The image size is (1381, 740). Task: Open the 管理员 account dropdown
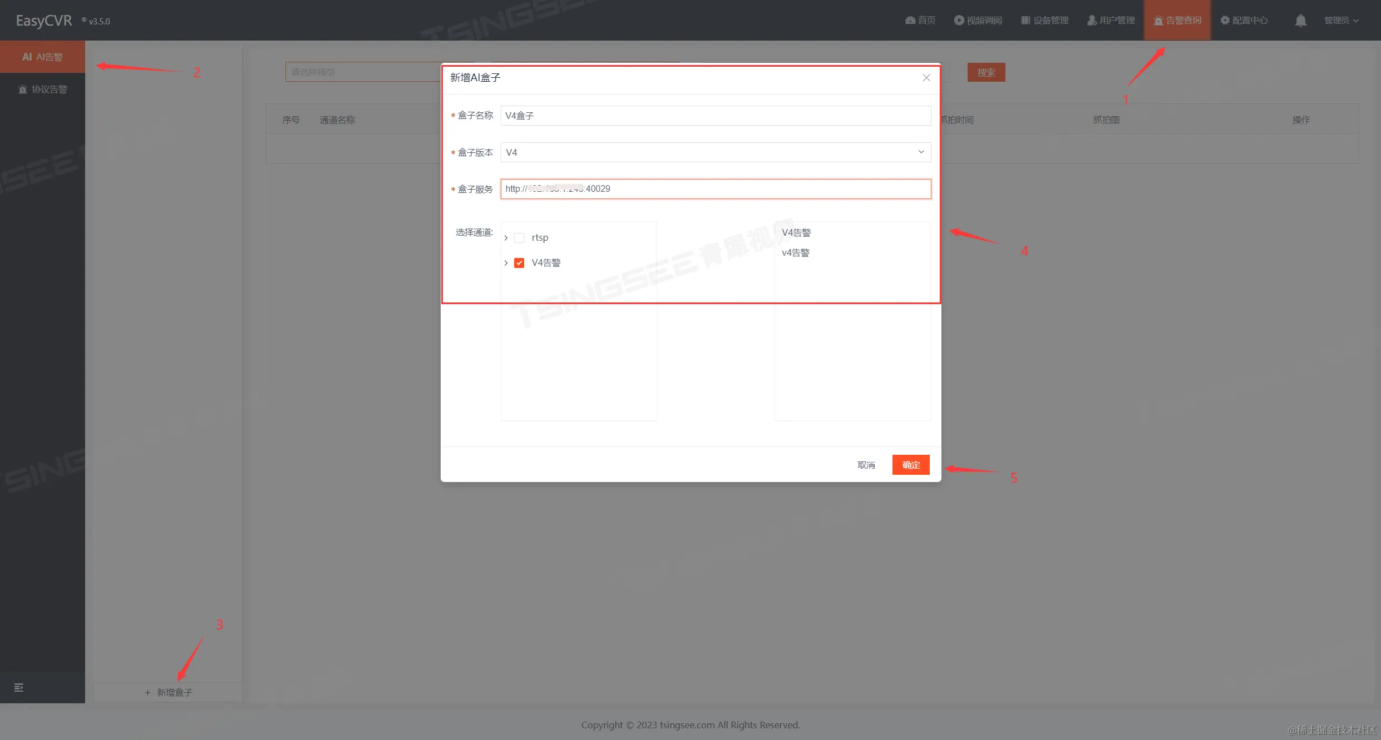point(1341,21)
